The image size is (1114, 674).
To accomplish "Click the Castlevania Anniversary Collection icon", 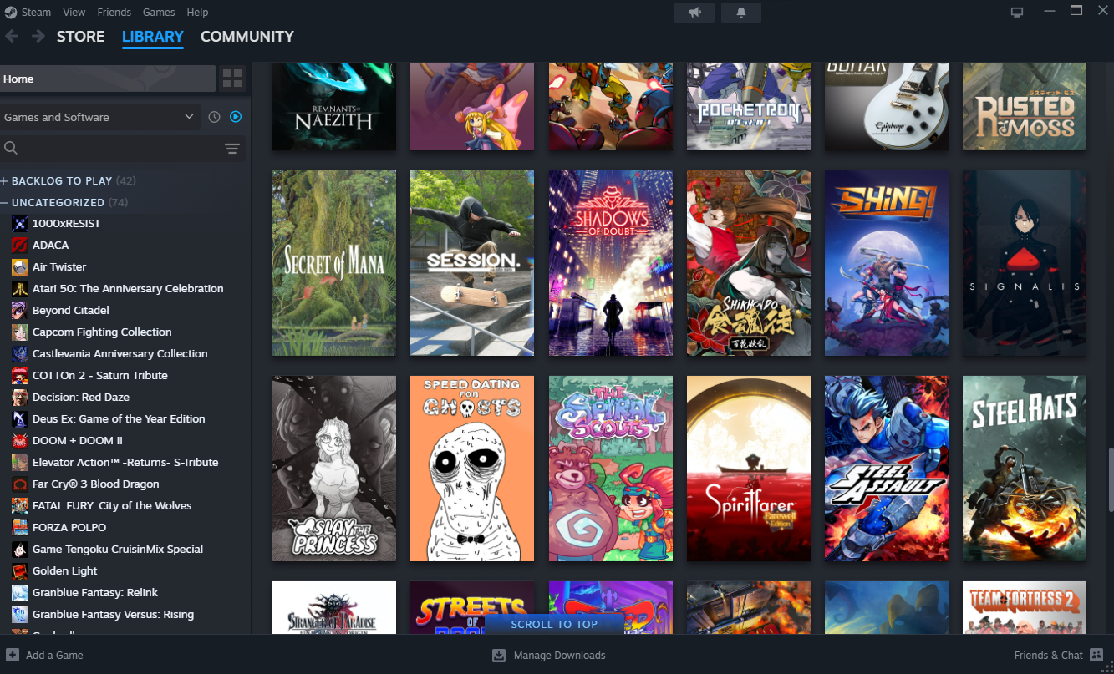I will (x=20, y=354).
